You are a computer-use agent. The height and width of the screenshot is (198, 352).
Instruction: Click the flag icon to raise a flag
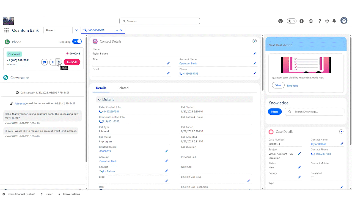click(x=44, y=62)
